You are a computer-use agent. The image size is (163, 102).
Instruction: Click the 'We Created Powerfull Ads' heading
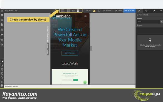pyautogui.click(x=70, y=37)
